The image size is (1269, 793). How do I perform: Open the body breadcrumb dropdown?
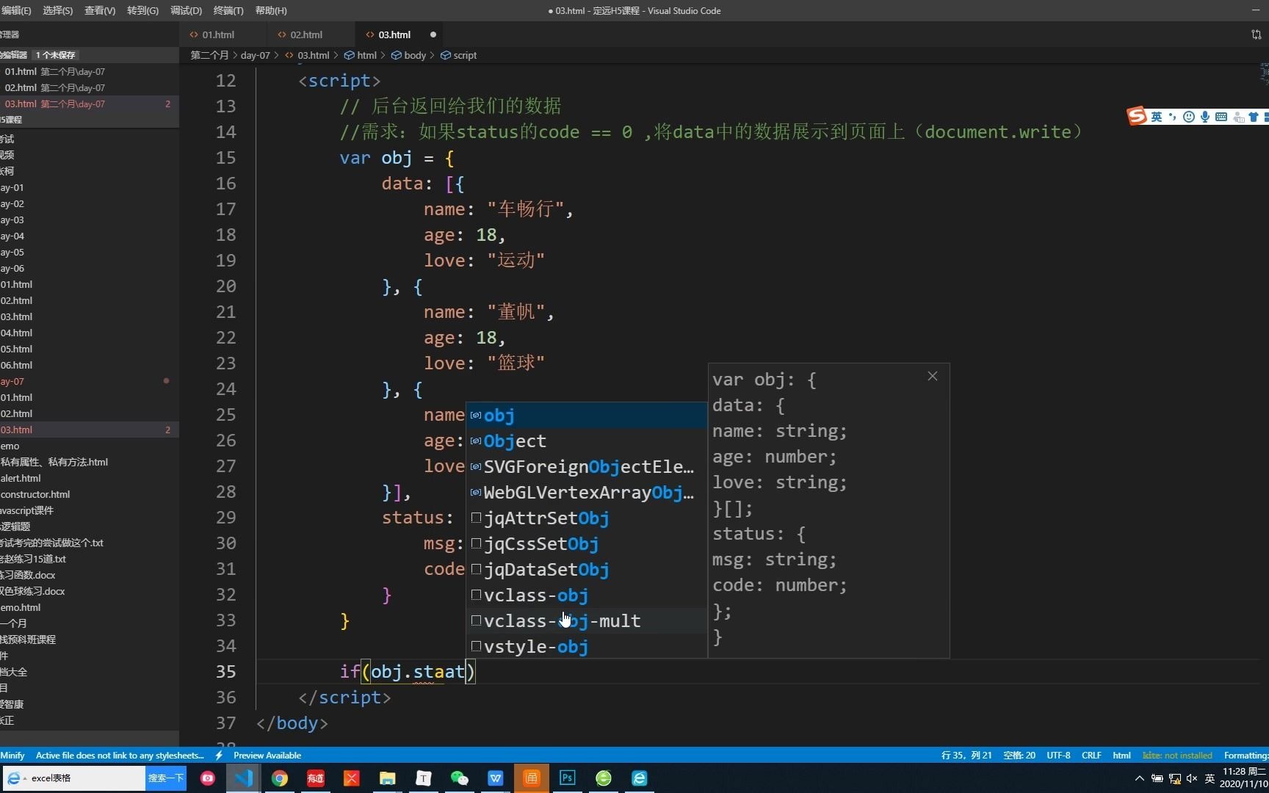tap(413, 55)
